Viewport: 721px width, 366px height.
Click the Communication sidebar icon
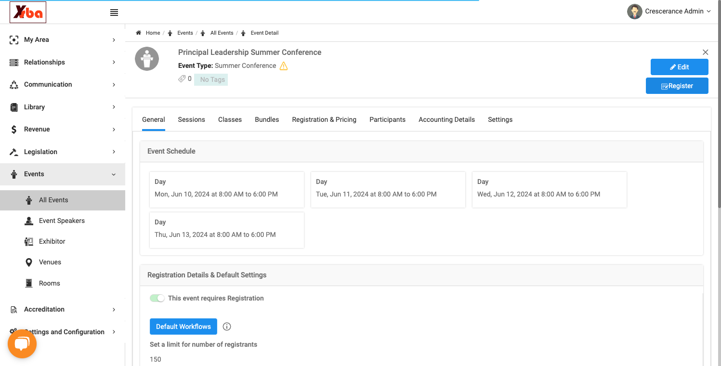pyautogui.click(x=14, y=85)
